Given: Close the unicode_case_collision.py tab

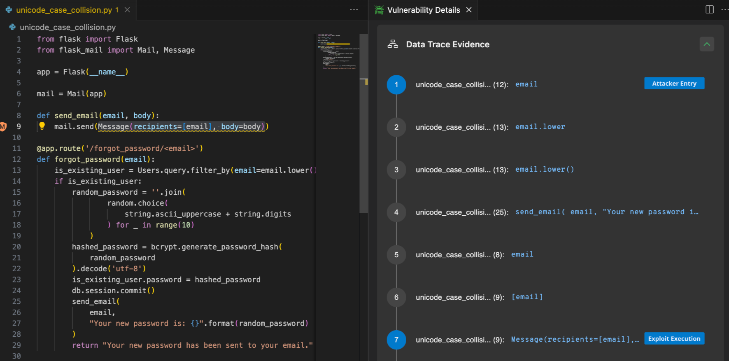Looking at the screenshot, I should (128, 10).
